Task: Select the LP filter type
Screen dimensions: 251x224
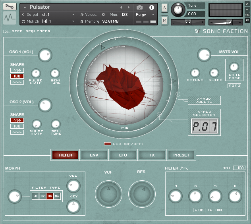Action: [35, 196]
